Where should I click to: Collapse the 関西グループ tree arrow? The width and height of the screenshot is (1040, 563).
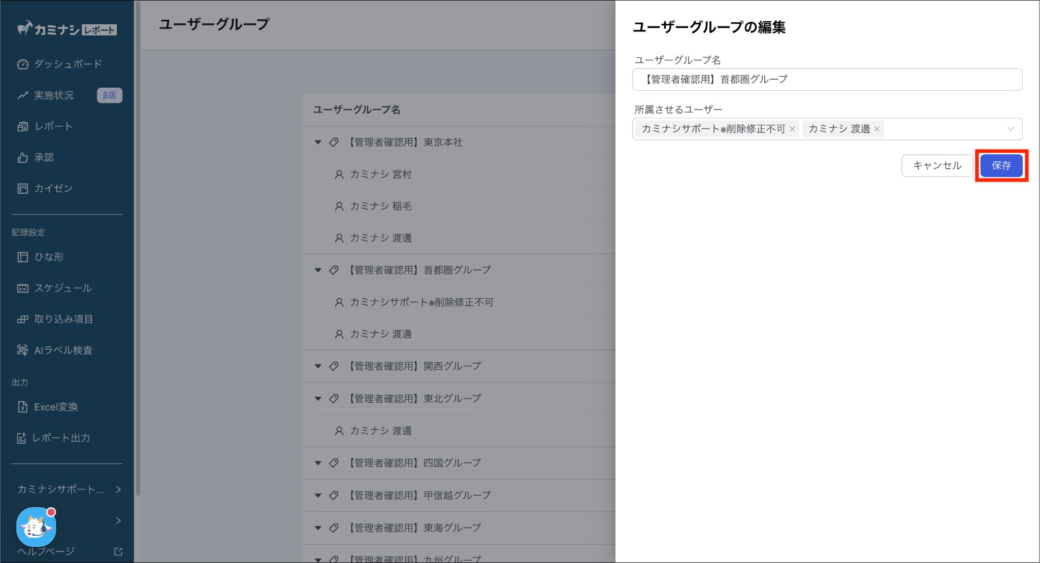[318, 366]
